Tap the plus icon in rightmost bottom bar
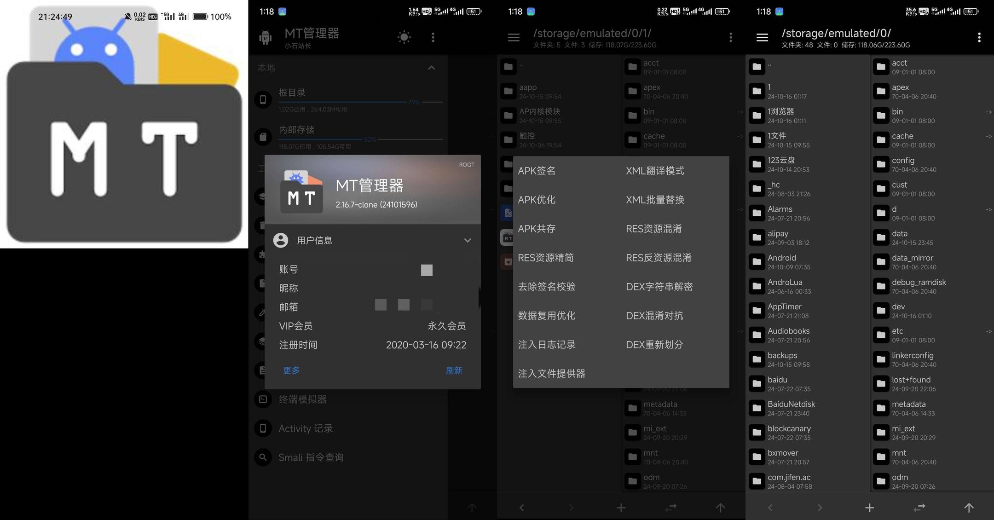 coord(869,508)
